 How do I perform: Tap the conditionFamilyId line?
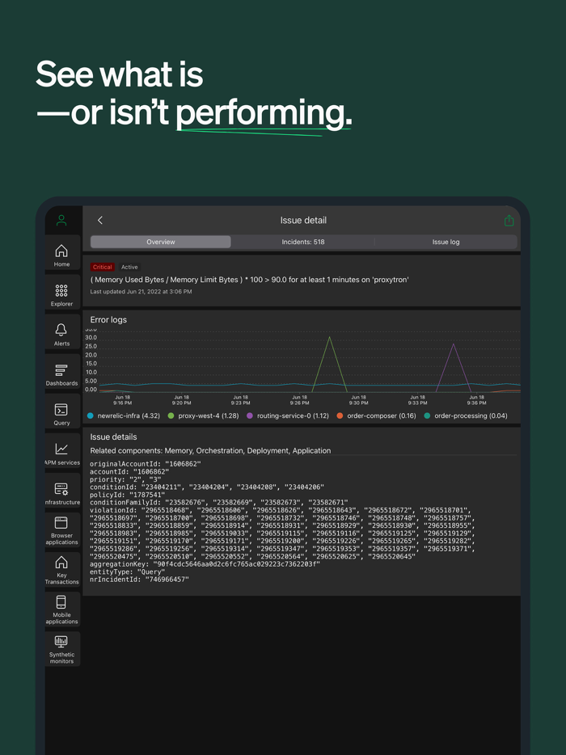click(x=218, y=502)
